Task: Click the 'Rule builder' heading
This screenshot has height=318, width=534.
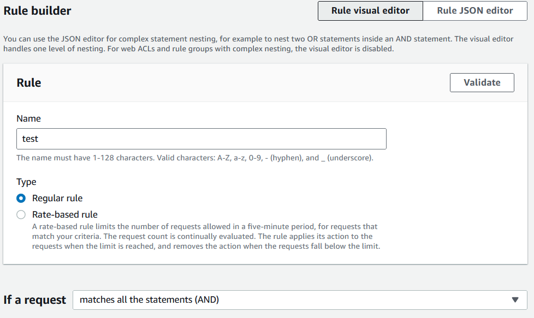Action: pos(37,10)
